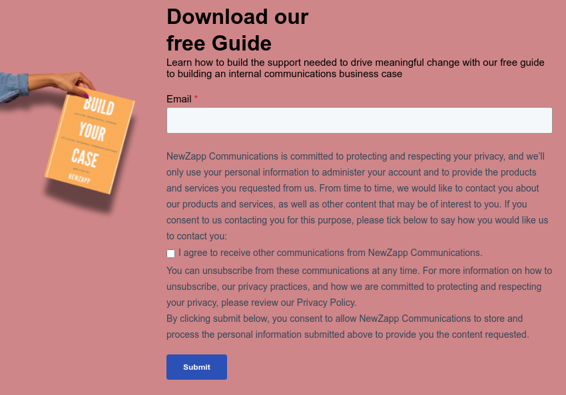Select the guide description text under the heading
Image resolution: width=566 pixels, height=395 pixels.
(355, 68)
